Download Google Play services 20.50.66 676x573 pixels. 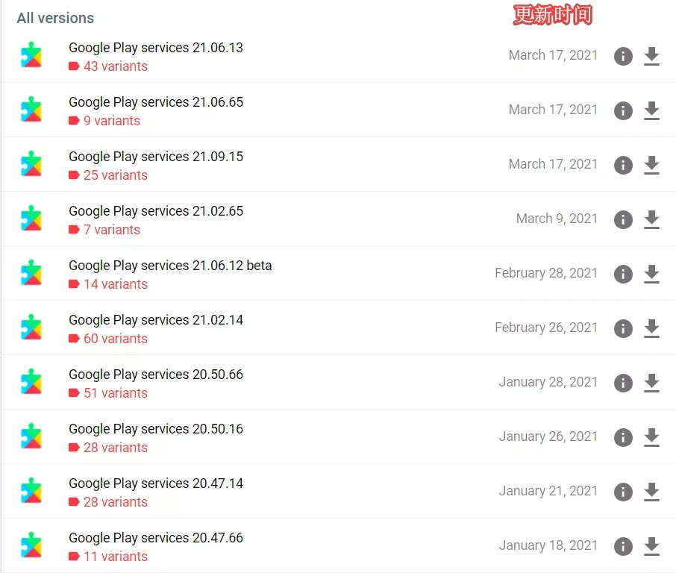click(651, 383)
